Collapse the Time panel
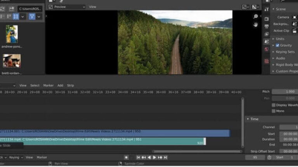This screenshot has width=298, height=167. coord(248,119)
